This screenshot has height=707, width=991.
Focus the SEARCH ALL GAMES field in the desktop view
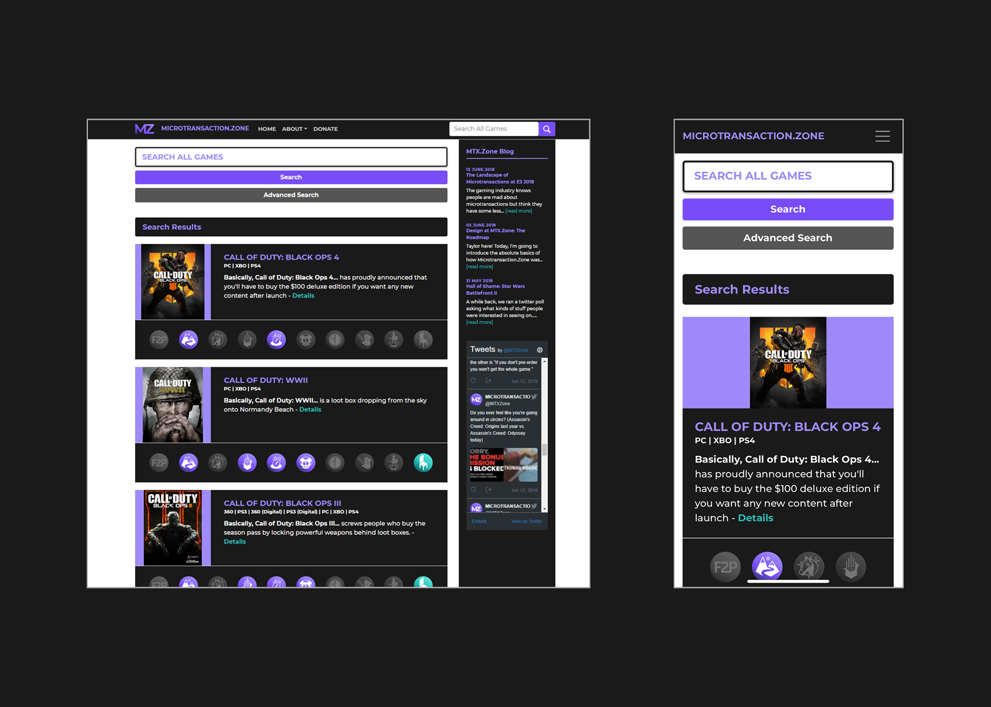click(291, 157)
